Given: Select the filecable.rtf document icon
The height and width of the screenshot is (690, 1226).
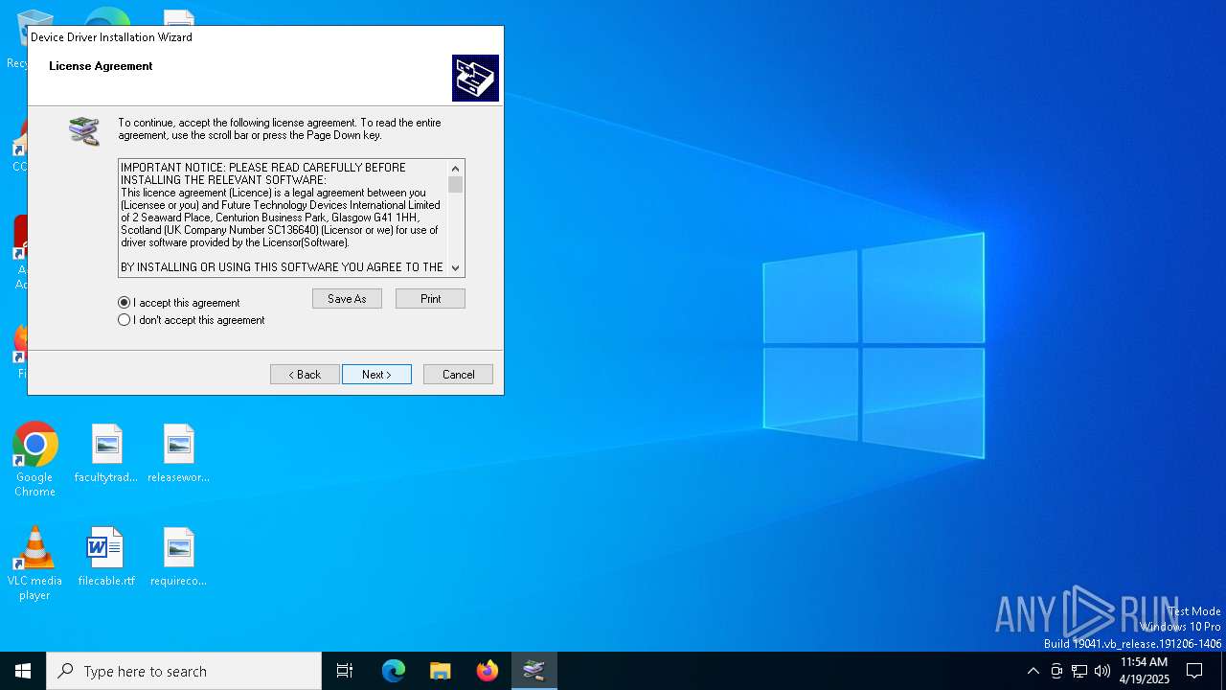Looking at the screenshot, I should (106, 557).
